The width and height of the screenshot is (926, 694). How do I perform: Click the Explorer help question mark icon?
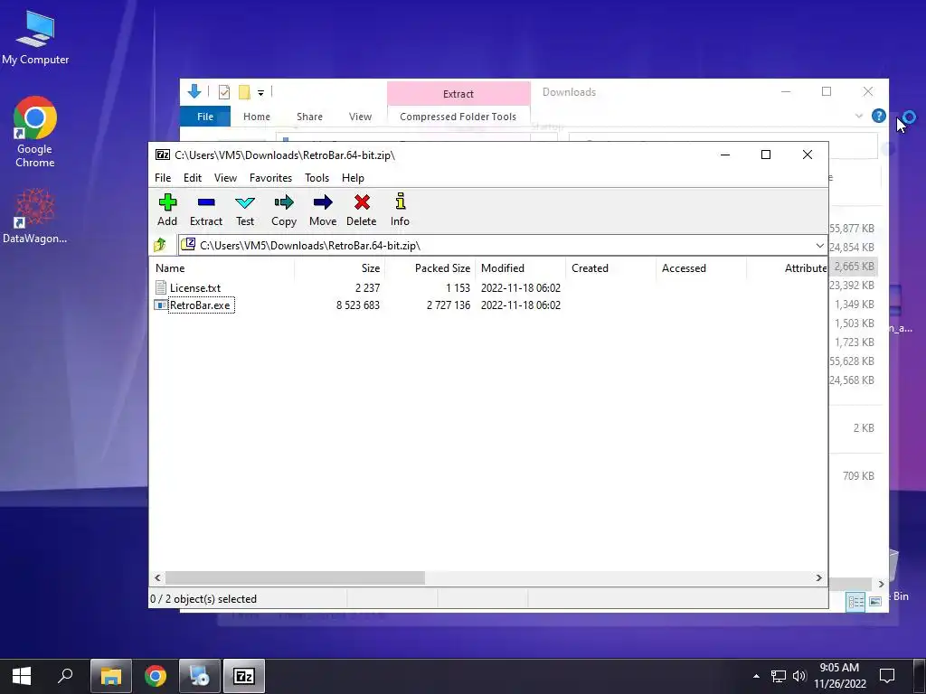(x=879, y=117)
